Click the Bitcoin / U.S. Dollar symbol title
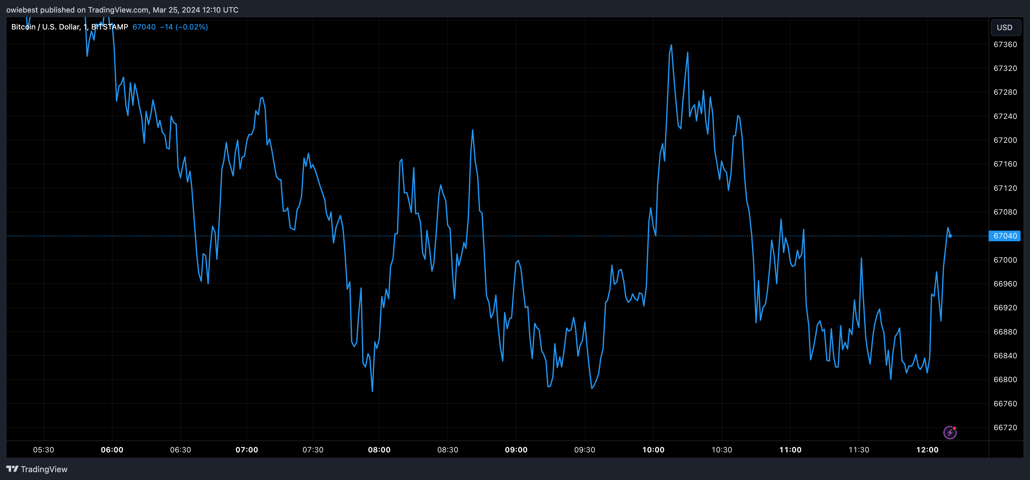This screenshot has height=480, width=1030. [70, 27]
